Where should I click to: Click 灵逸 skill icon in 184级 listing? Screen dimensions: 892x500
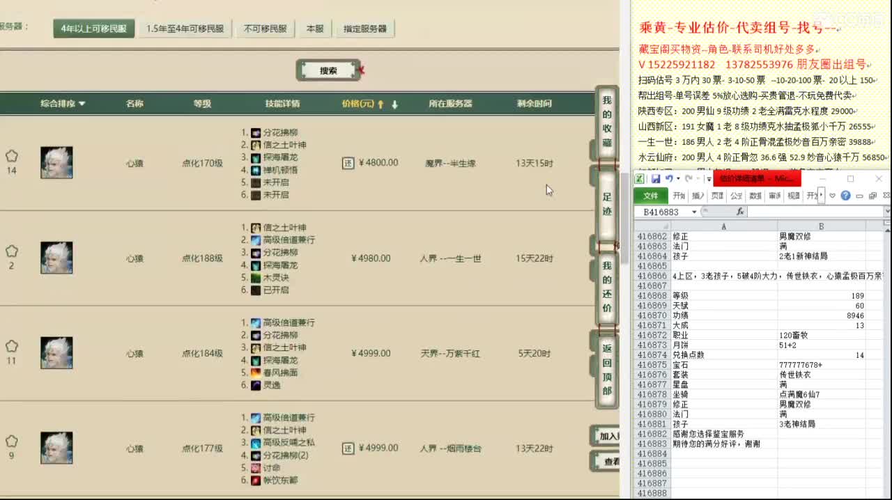click(256, 385)
